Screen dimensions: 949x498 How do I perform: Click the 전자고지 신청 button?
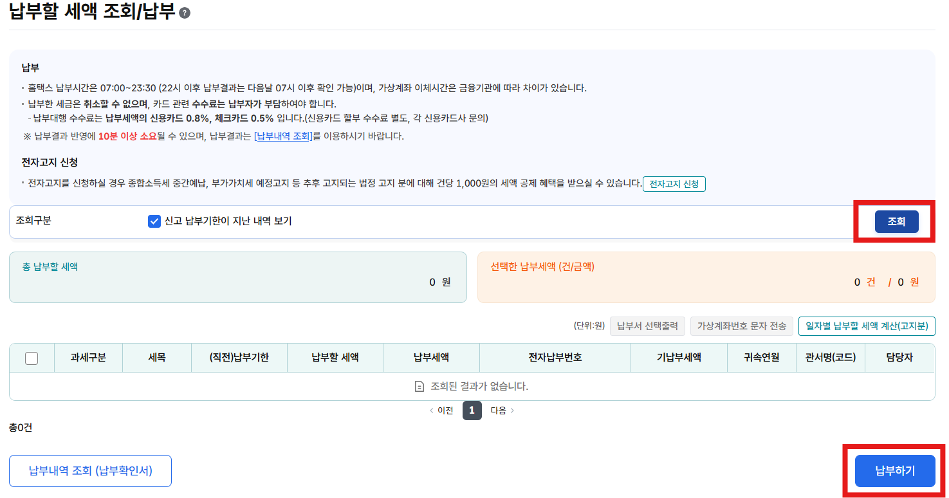point(674,184)
